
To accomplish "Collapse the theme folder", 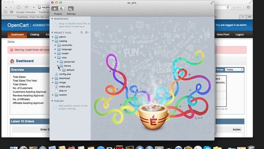I will [x=58, y=66].
